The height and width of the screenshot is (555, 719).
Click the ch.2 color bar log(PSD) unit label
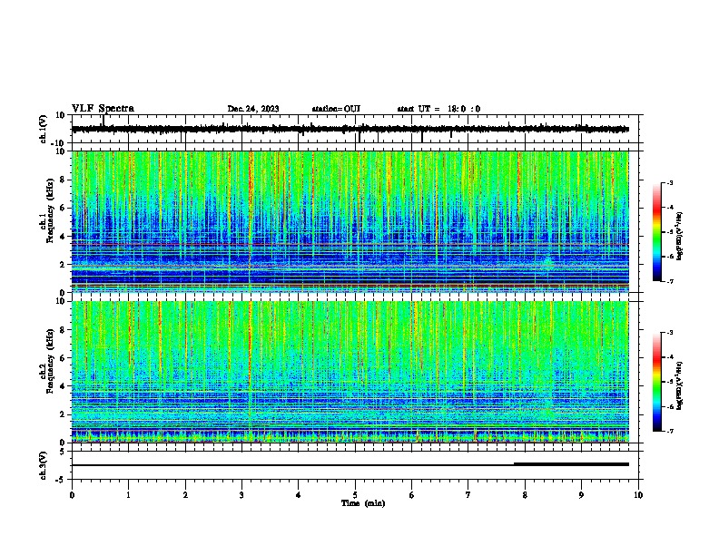pyautogui.click(x=680, y=385)
